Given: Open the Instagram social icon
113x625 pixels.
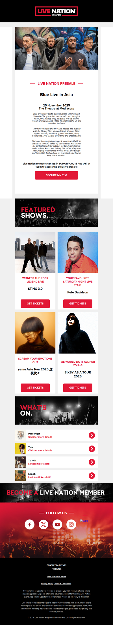Looking at the screenshot, I should 71,524.
